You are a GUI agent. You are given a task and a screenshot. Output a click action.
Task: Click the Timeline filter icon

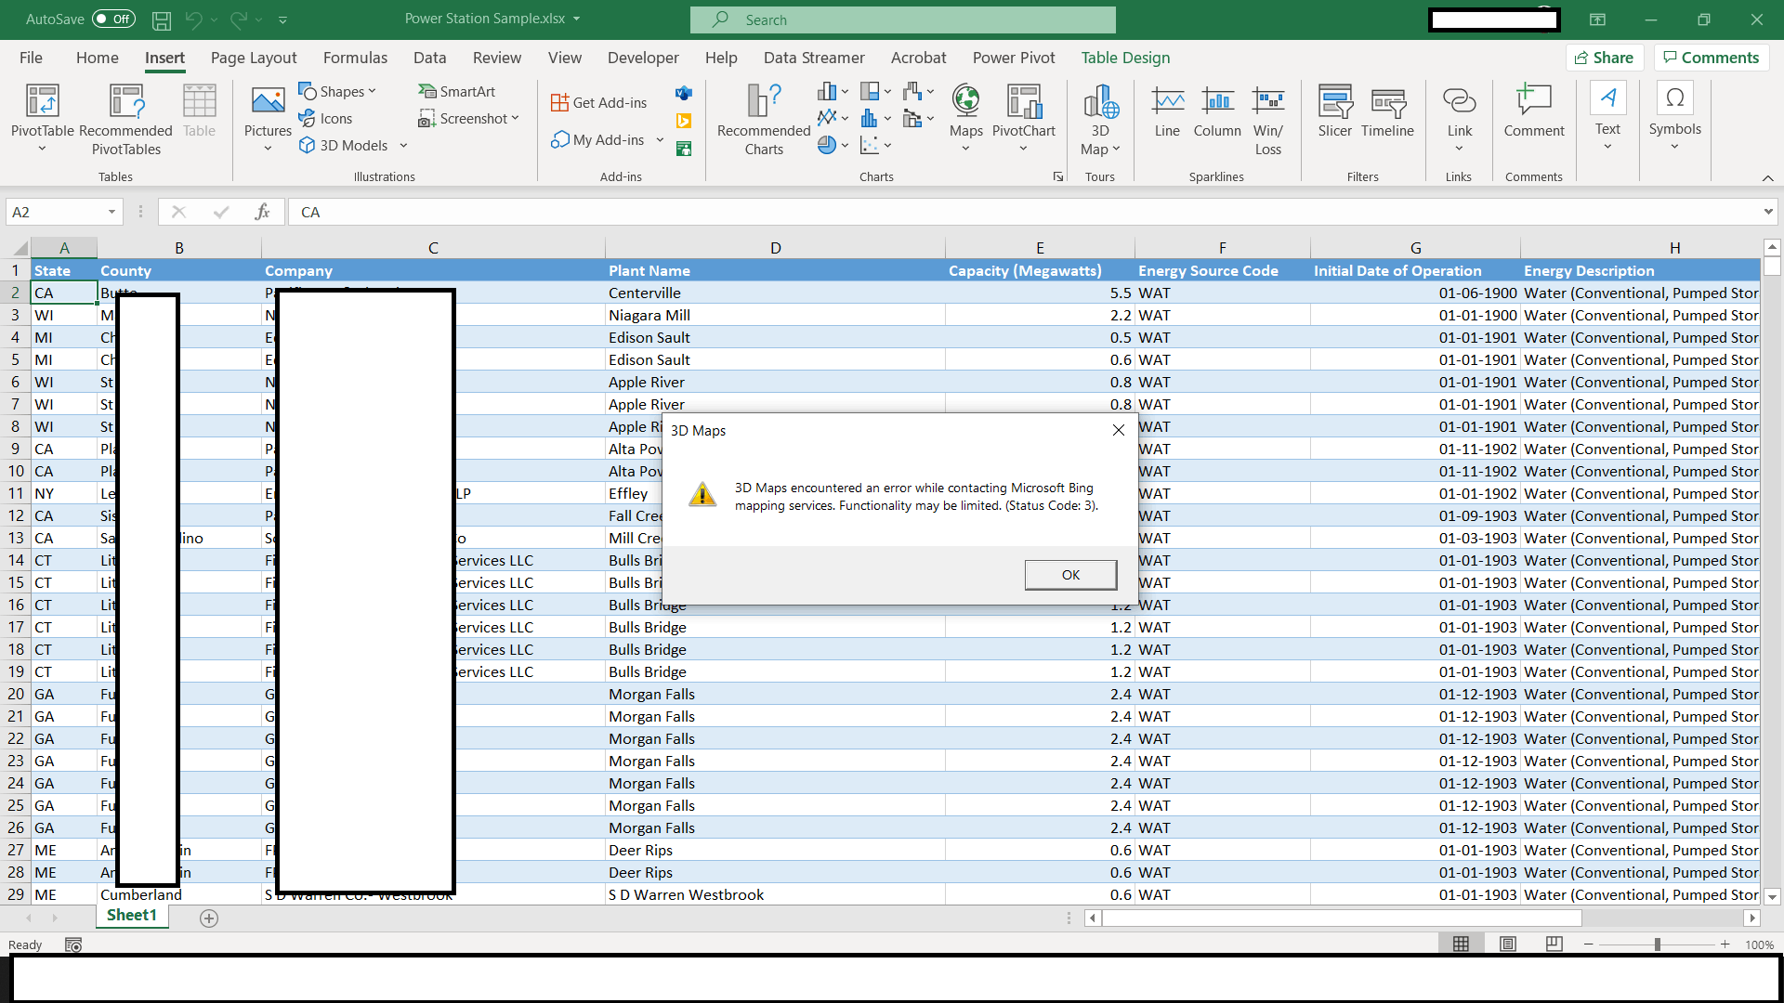tap(1387, 102)
